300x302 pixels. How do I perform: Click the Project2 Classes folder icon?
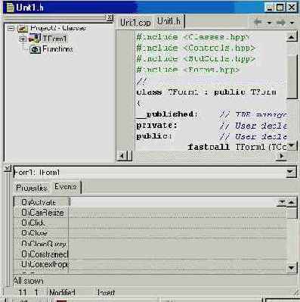(23, 28)
